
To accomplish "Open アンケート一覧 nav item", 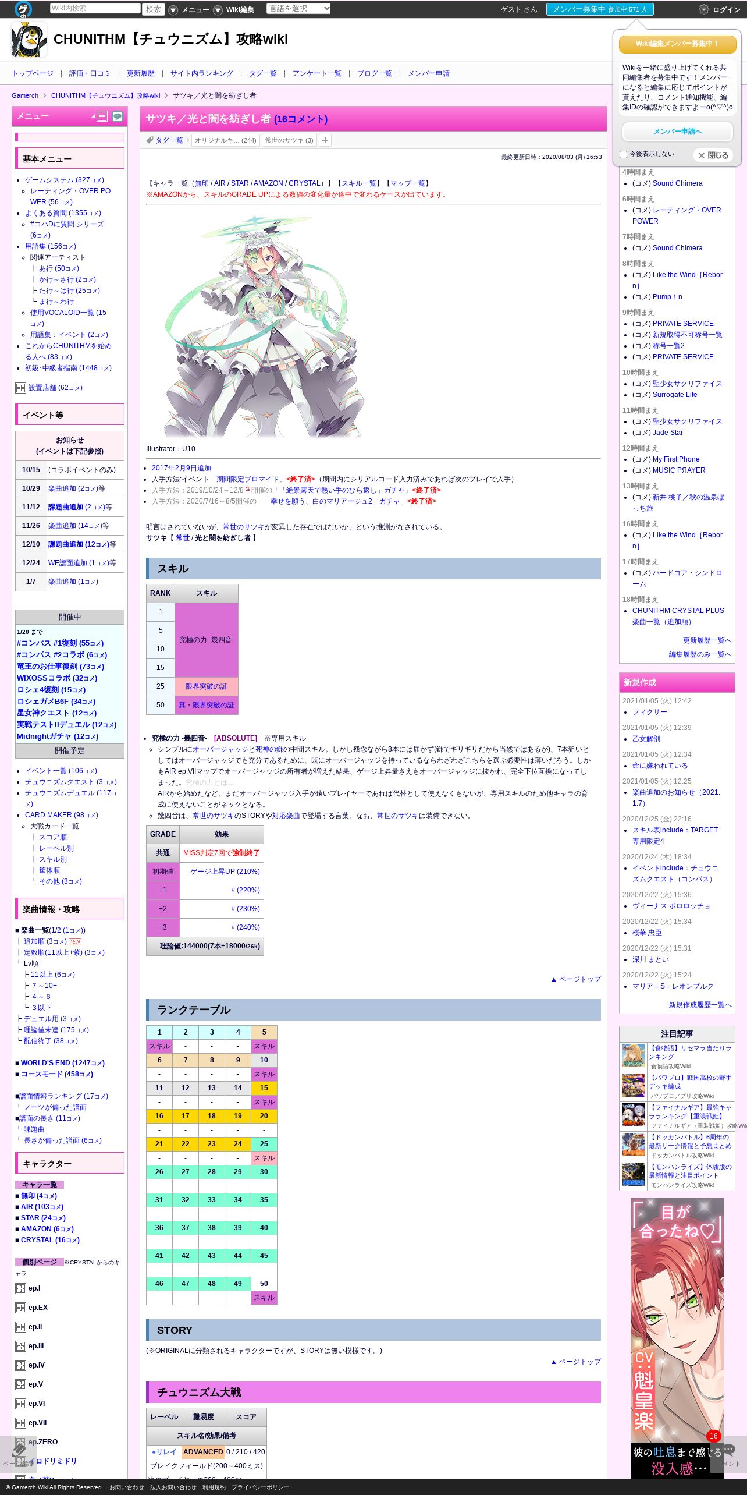I will pyautogui.click(x=317, y=73).
